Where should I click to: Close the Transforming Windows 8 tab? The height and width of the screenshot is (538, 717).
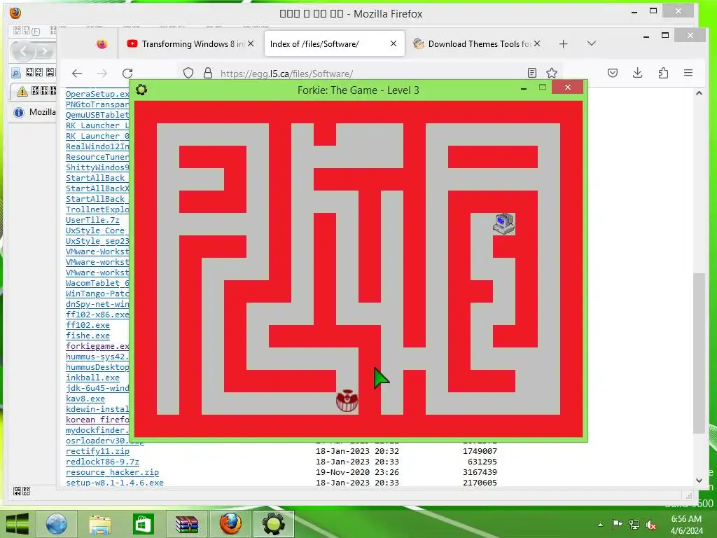click(x=251, y=43)
